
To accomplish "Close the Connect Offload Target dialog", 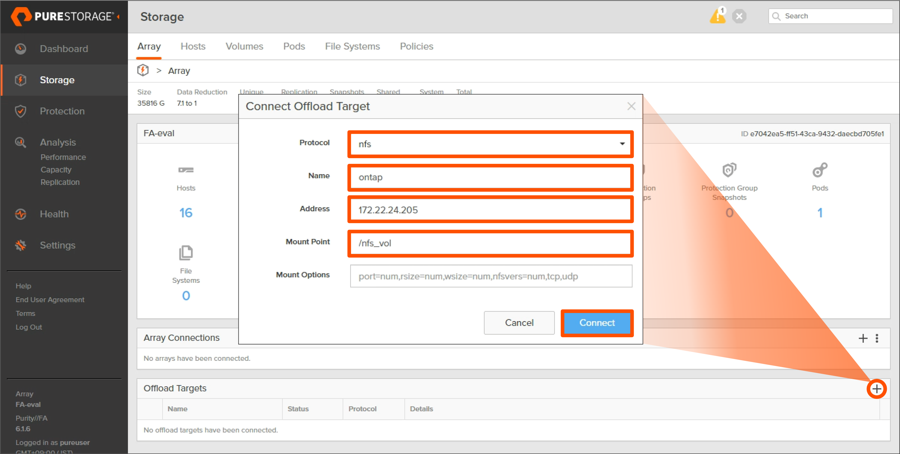I will (631, 106).
